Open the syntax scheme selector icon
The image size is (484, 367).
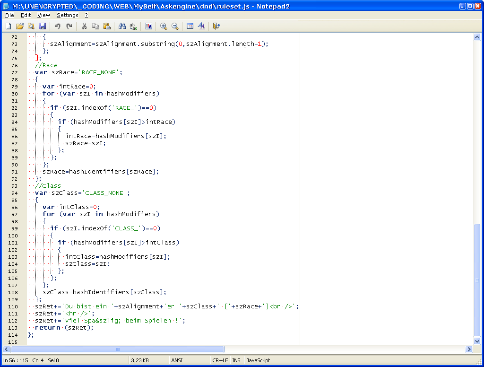pyautogui.click(x=190, y=26)
